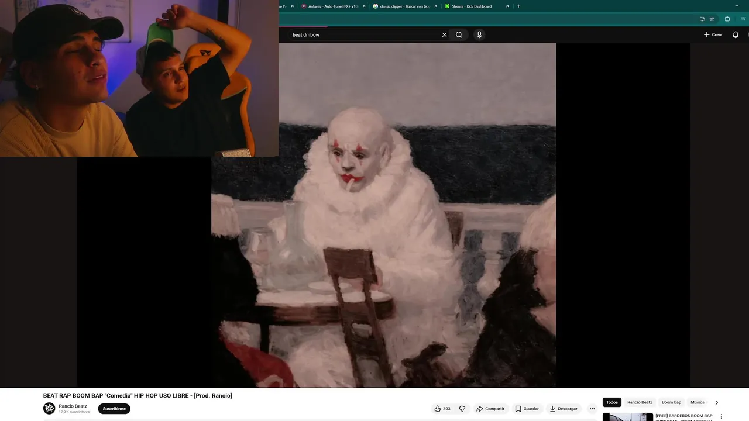Clear the YouTube search box text
The height and width of the screenshot is (421, 749).
[444, 34]
